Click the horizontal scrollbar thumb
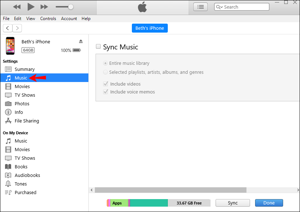 pos(170,190)
